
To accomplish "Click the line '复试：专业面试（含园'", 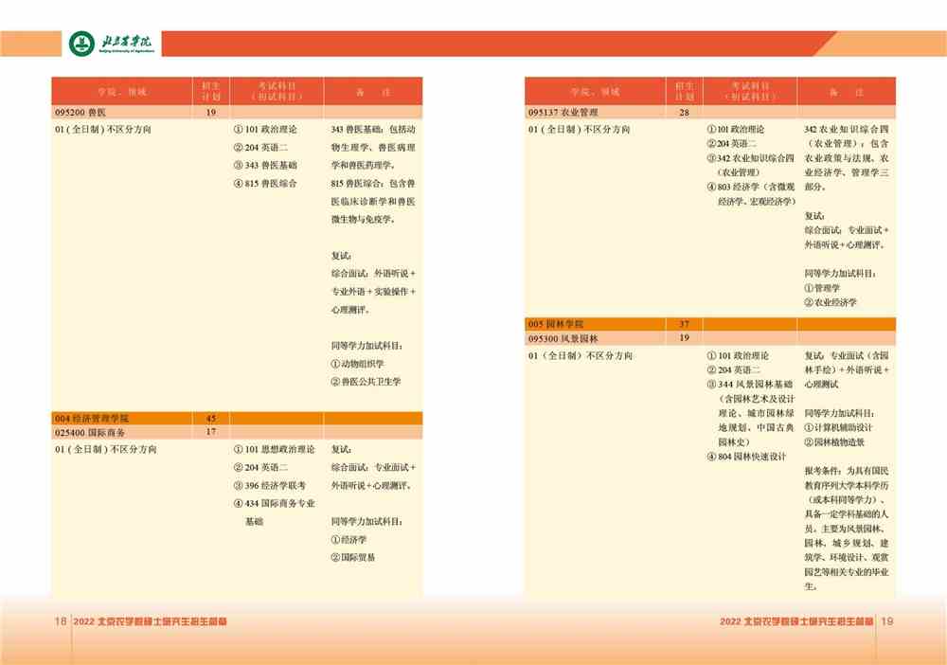I will tap(846, 356).
